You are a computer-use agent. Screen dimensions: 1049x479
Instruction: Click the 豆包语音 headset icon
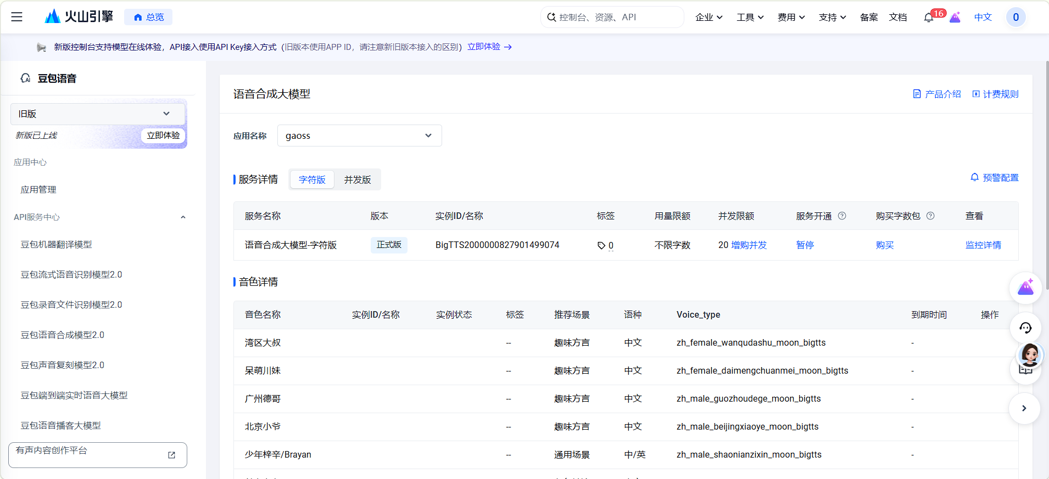[25, 78]
